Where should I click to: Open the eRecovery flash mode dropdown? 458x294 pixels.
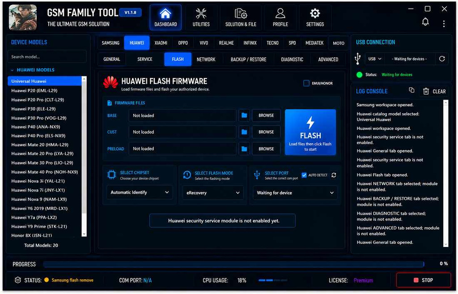coord(213,192)
